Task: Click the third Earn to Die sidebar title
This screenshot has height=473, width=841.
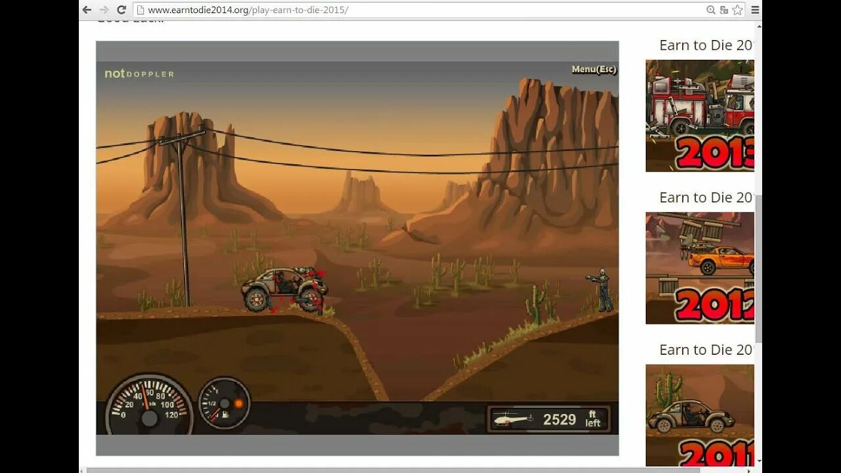Action: tap(706, 350)
